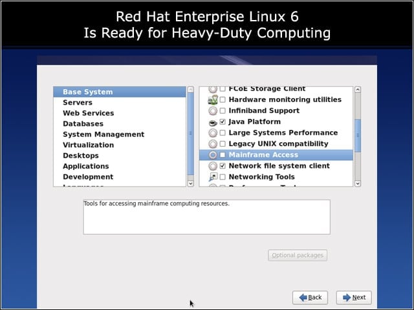Click the Large Systems Performance package icon
Screen dimensions: 414x310
coord(213,133)
